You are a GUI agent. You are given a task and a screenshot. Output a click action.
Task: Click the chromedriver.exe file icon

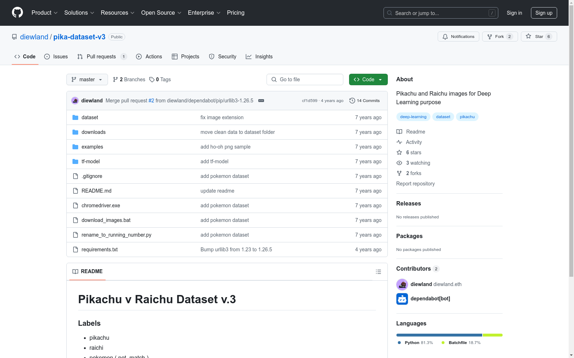pyautogui.click(x=75, y=205)
